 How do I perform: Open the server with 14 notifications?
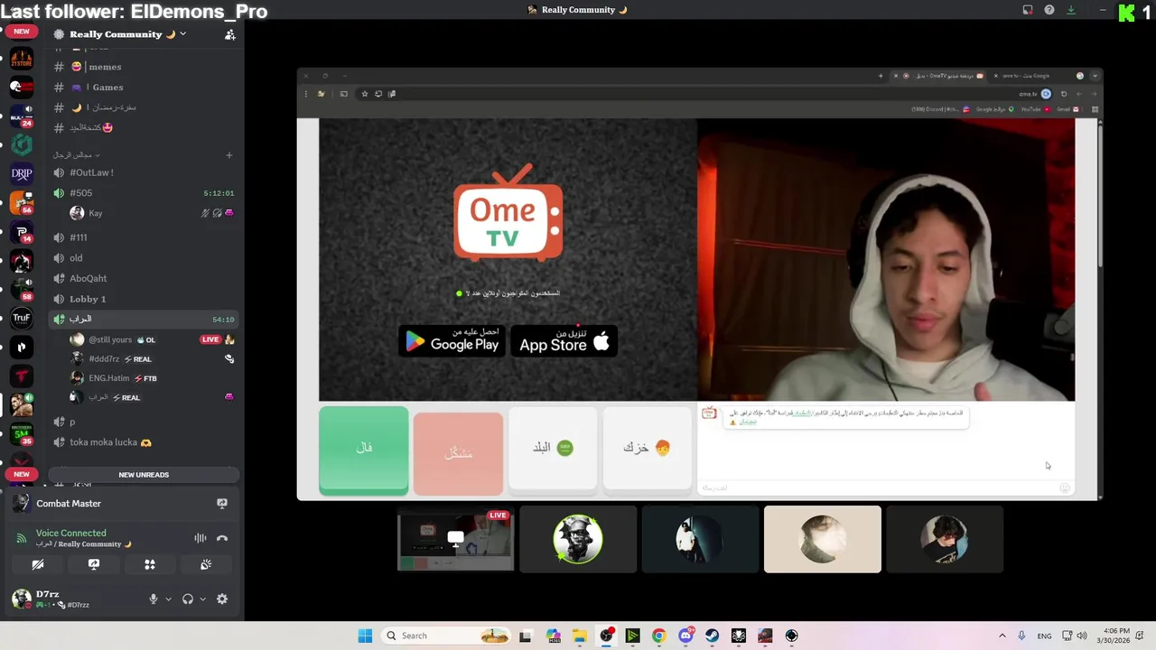tap(22, 232)
